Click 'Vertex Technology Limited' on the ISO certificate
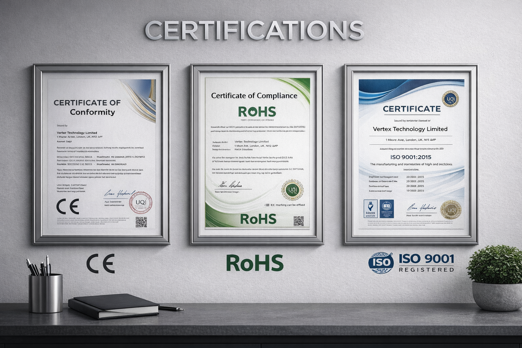The image size is (522, 348). pyautogui.click(x=410, y=129)
